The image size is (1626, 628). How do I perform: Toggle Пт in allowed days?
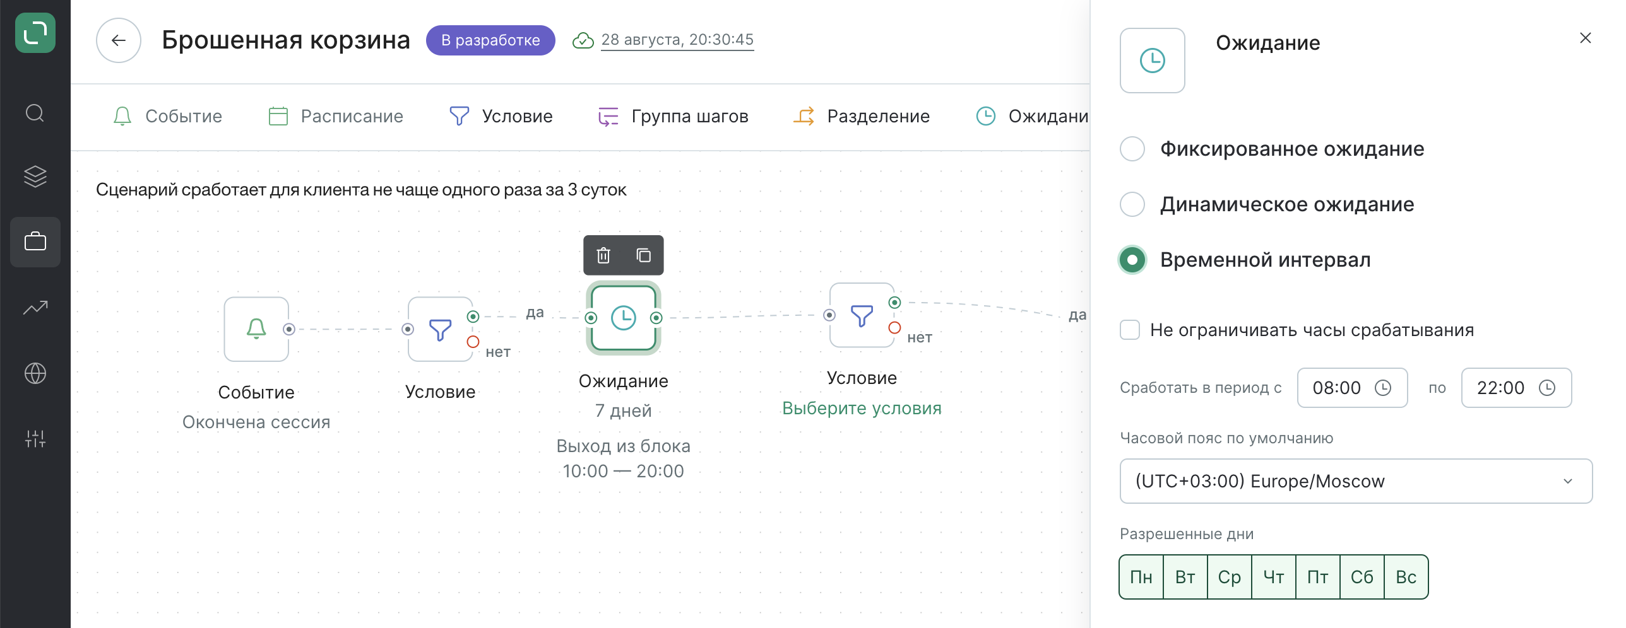[1318, 577]
